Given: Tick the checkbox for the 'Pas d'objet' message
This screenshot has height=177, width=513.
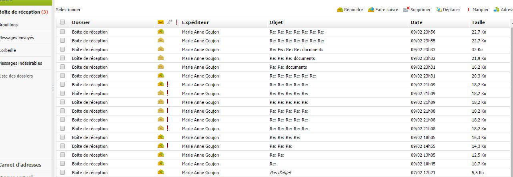Looking at the screenshot, I should (x=62, y=173).
